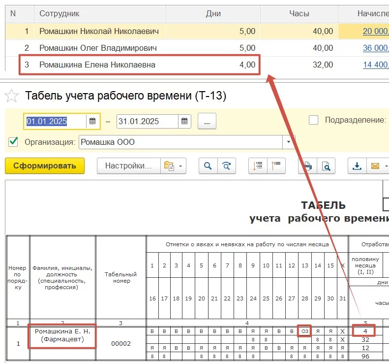Select row Ромашкин Николай Николаевич
Viewport: 389px width, 363px height.
(x=197, y=32)
